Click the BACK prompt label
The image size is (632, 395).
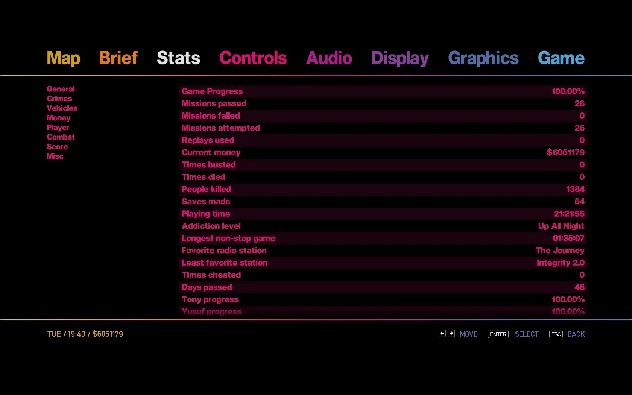(576, 334)
